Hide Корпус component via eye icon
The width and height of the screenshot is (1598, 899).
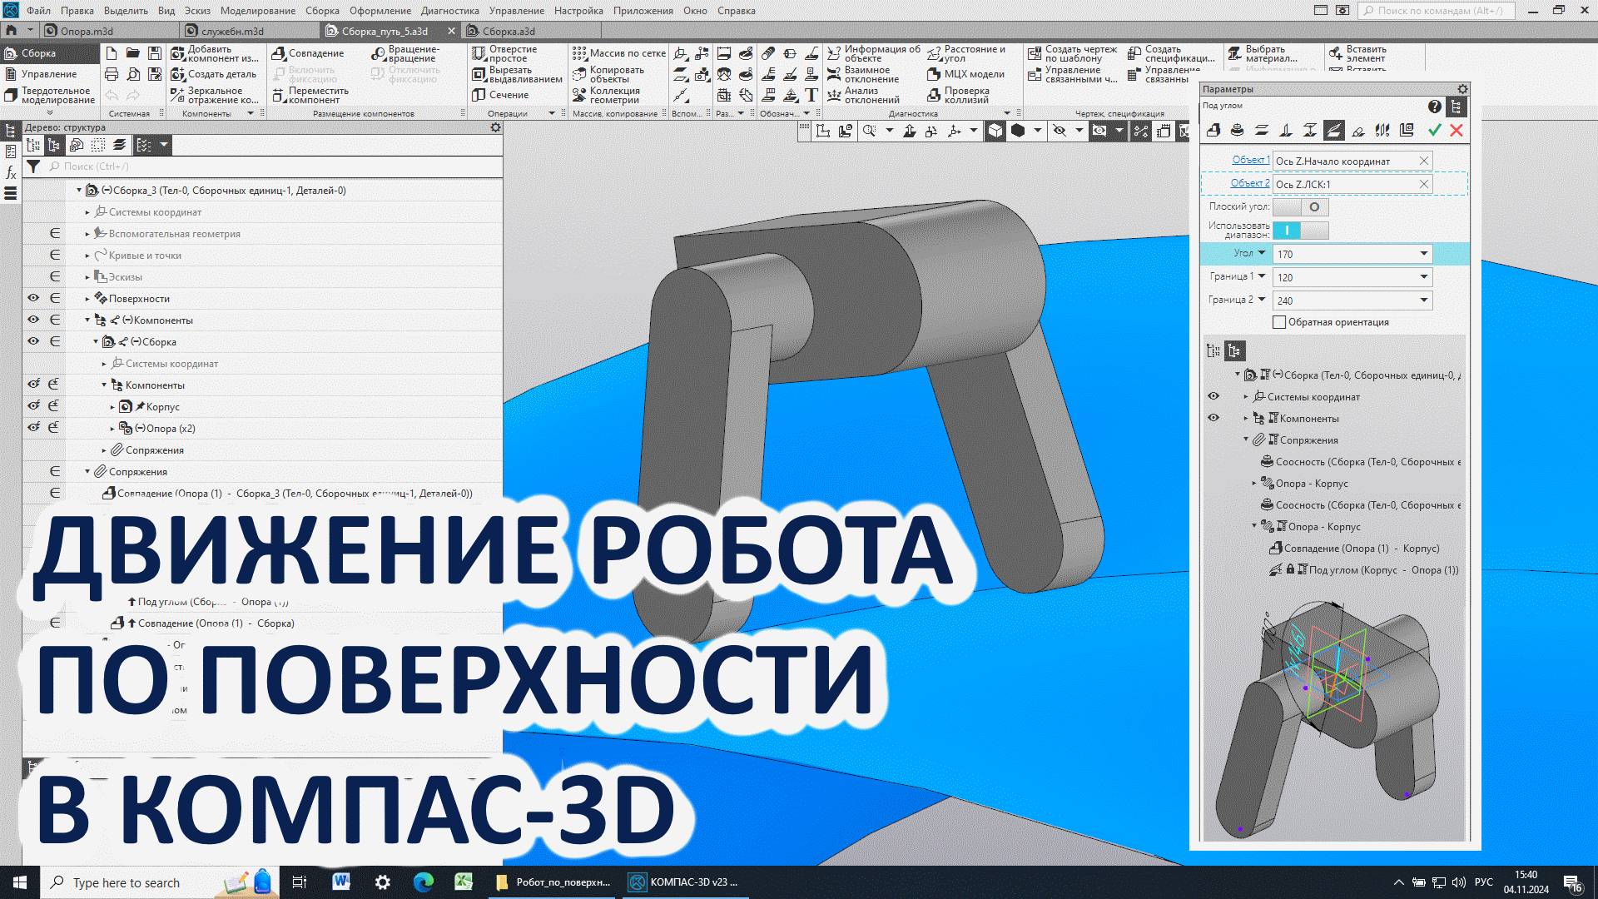pos(33,406)
